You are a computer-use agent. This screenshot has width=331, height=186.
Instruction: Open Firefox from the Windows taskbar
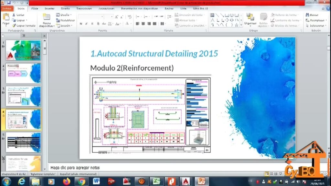coord(67,181)
